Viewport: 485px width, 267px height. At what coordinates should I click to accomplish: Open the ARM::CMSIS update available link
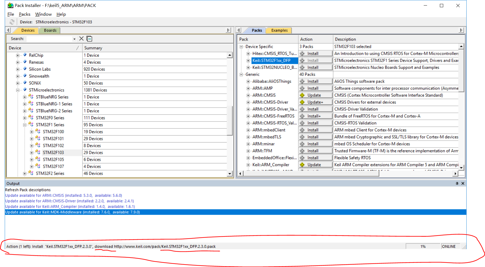[64, 195]
